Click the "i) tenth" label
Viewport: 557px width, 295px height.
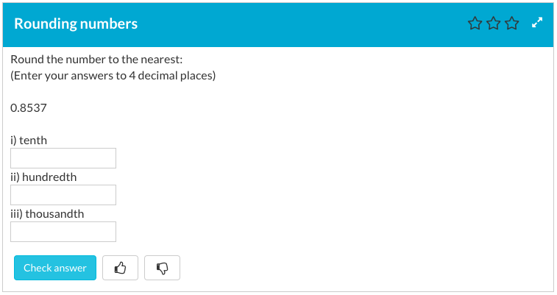click(29, 140)
